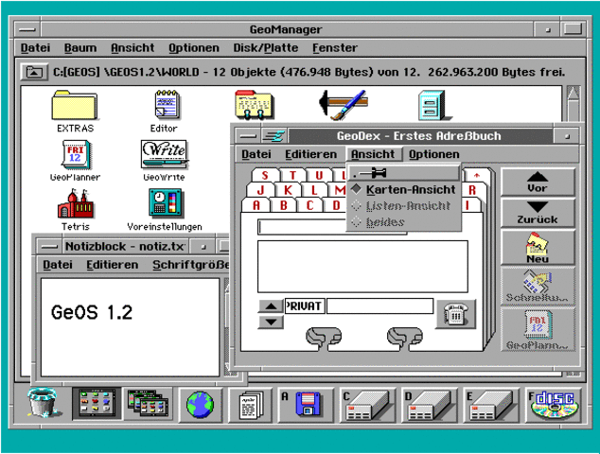
Task: Launch the GeoWrite application icon
Action: [165, 154]
